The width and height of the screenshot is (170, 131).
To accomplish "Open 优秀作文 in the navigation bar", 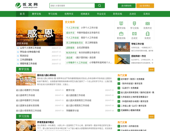I will coord(69,14).
